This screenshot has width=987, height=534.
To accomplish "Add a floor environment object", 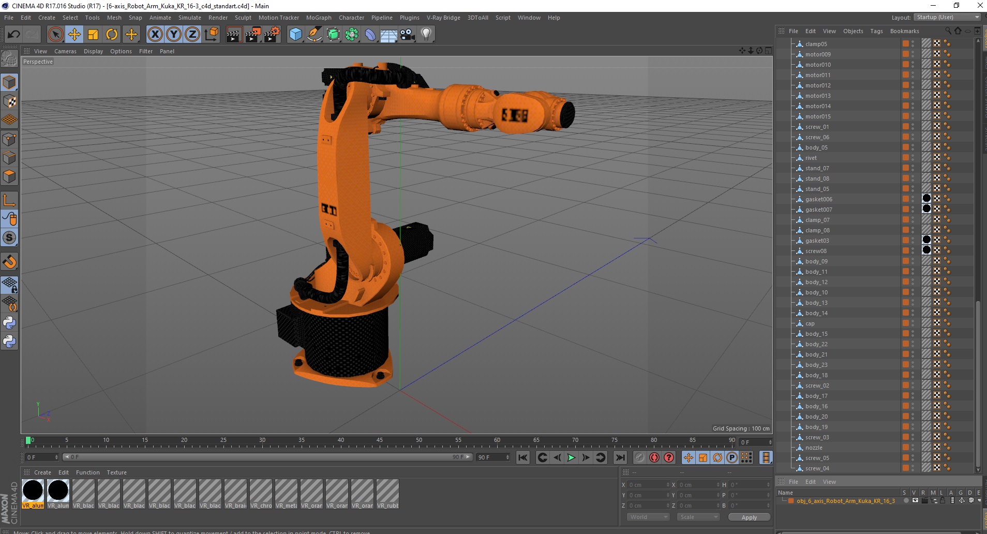I will [389, 35].
